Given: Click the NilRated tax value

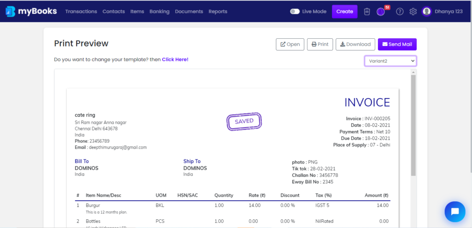Looking at the screenshot, I should (x=324, y=221).
